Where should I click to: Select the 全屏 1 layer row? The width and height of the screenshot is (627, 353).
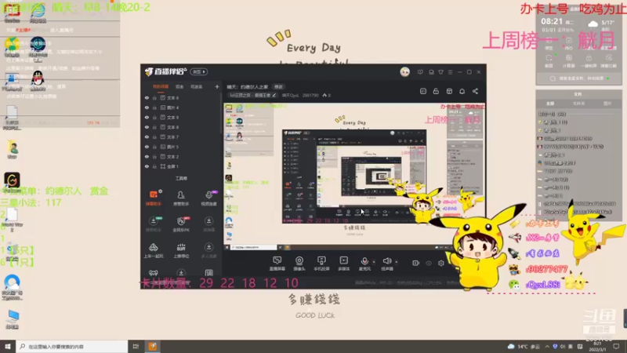click(x=181, y=166)
